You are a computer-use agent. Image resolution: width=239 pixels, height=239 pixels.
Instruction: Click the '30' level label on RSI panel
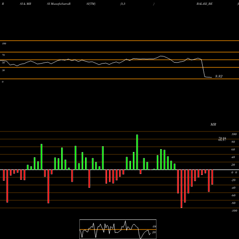tap(3, 70)
